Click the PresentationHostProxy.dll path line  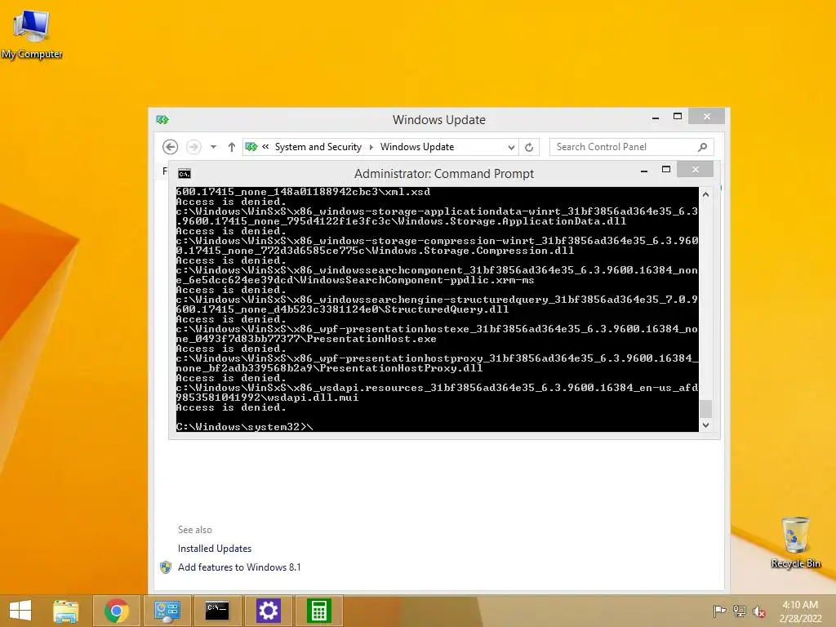(329, 368)
